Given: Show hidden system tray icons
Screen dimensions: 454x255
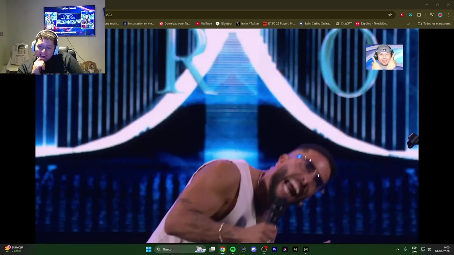Looking at the screenshot, I should coord(398,249).
